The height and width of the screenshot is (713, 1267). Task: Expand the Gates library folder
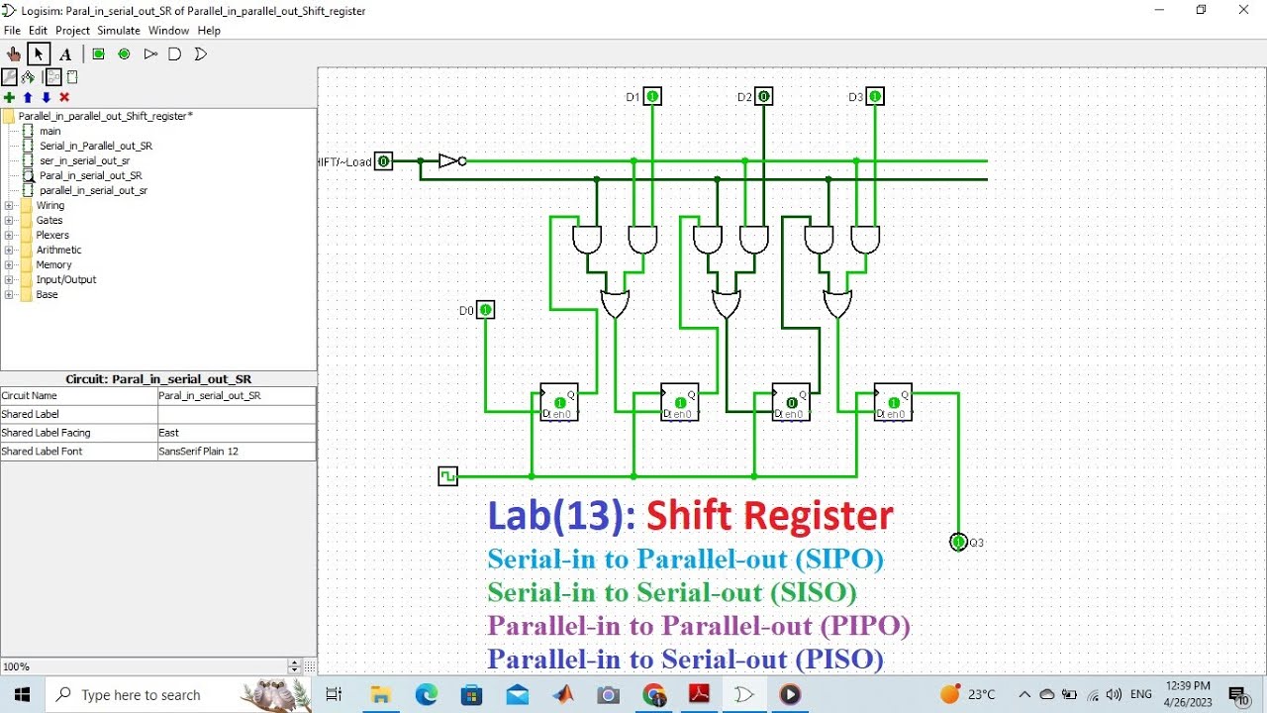click(10, 221)
